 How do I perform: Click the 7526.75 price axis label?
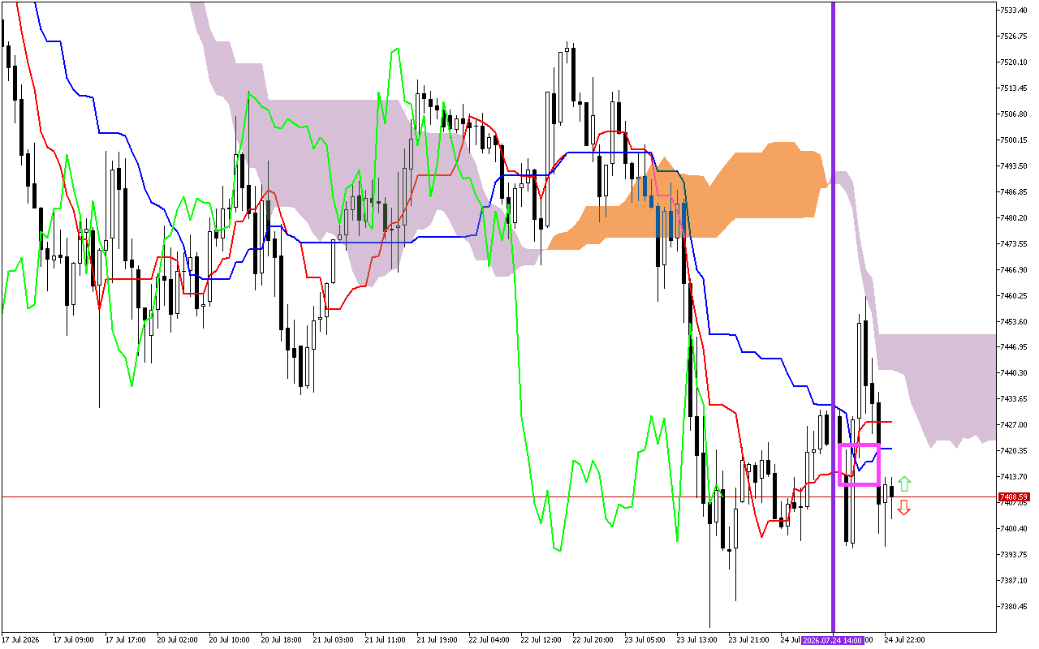tap(1015, 37)
